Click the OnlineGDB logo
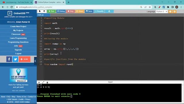The height and width of the screenshot is (104, 184). pyautogui.click(x=10, y=13)
